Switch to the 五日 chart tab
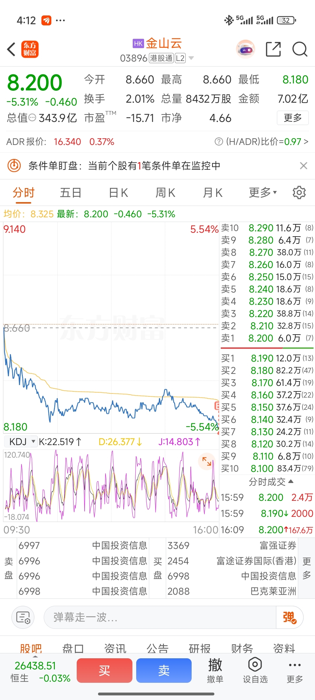This screenshot has height=700, width=315. [71, 193]
